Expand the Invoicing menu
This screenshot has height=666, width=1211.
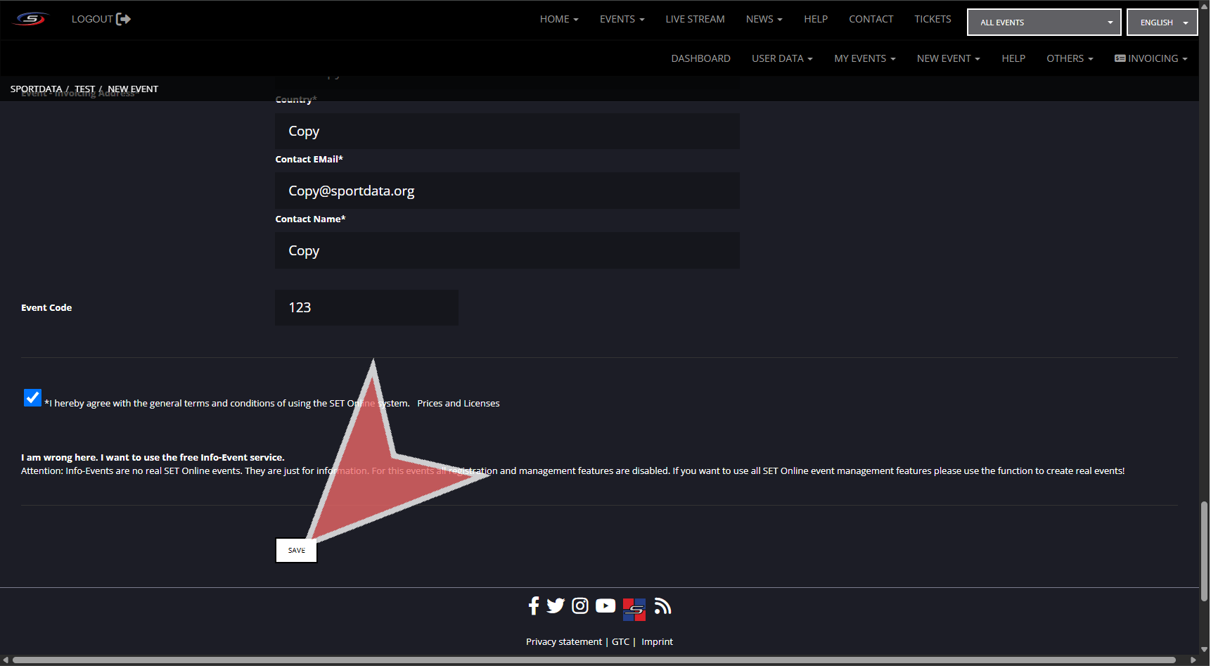(x=1151, y=58)
